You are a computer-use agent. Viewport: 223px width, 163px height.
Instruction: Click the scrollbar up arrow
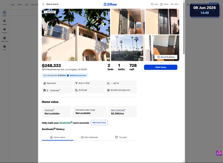pos(184,1)
